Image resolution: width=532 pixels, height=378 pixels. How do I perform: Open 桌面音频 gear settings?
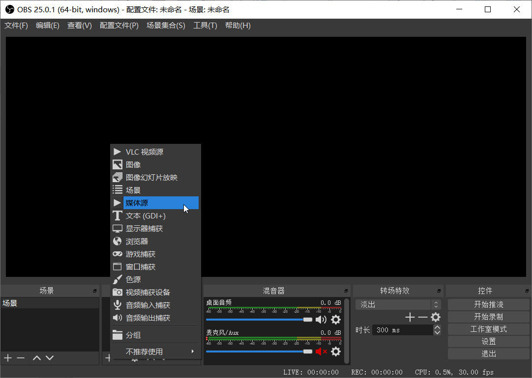click(335, 320)
